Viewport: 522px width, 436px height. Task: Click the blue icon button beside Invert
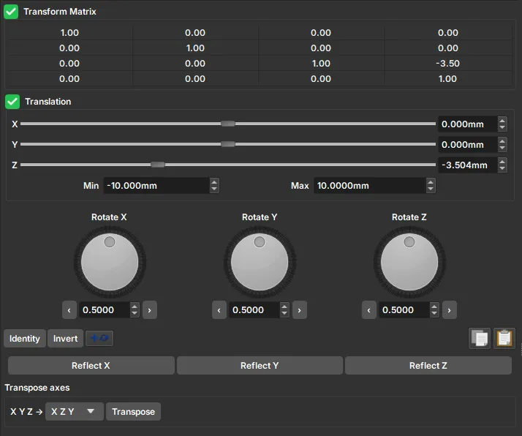99,339
